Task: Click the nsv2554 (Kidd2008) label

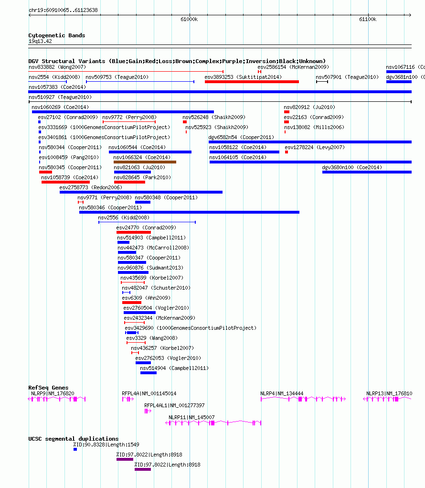Action: pyautogui.click(x=54, y=77)
